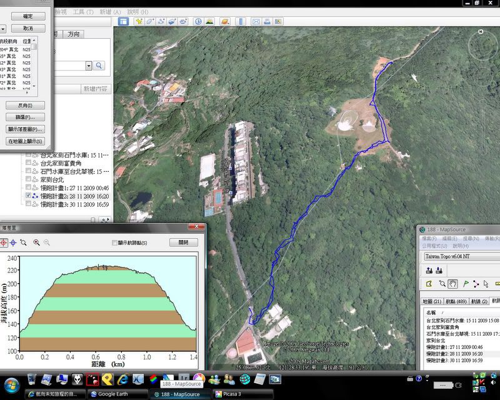
Task: Click the search magnifier button
Action: pos(99,66)
